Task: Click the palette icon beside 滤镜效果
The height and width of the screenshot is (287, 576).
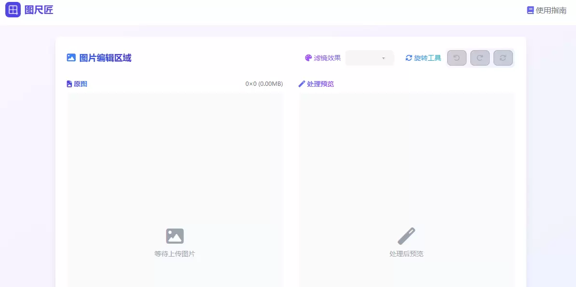Action: [308, 58]
